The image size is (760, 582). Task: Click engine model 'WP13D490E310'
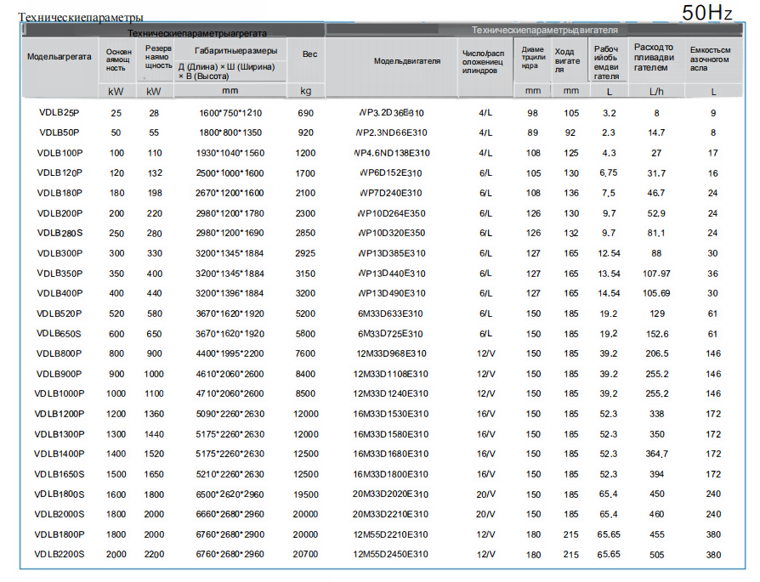point(391,293)
